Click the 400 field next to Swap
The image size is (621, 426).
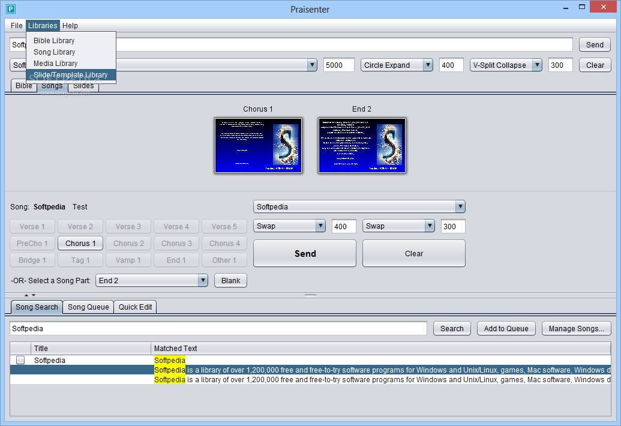pos(344,226)
